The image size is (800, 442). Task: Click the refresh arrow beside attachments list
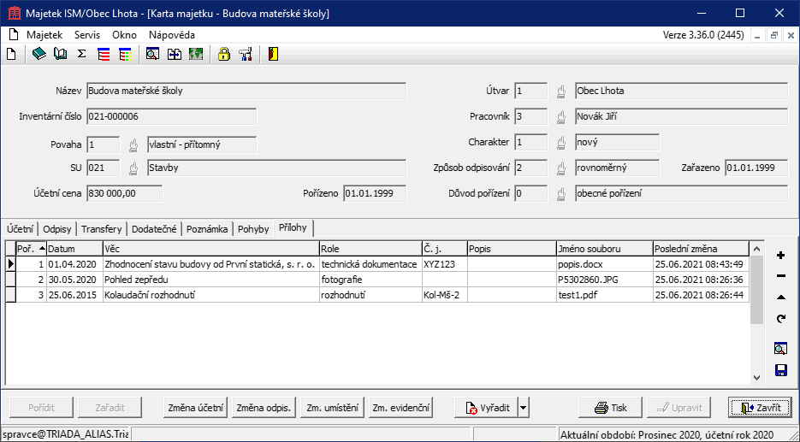pyautogui.click(x=780, y=319)
